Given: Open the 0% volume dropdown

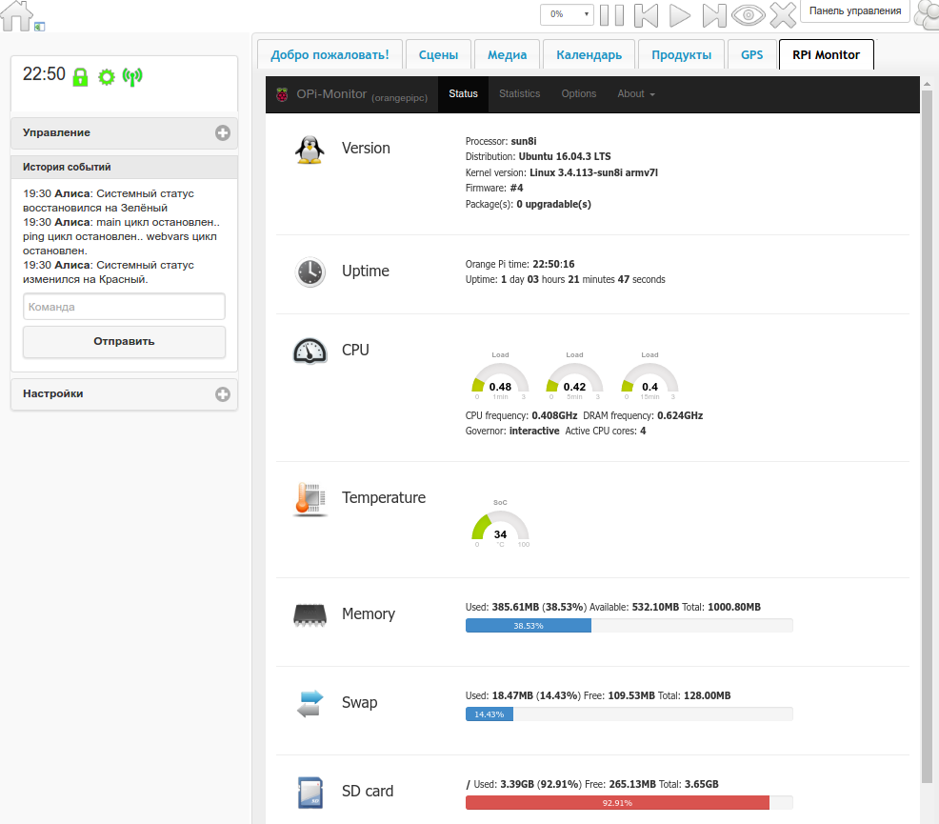Looking at the screenshot, I should [567, 14].
